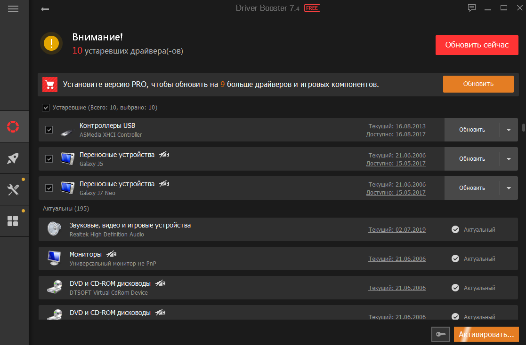The height and width of the screenshot is (345, 526).
Task: Select the Scan lifebuoy sidebar icon
Action: [13, 126]
